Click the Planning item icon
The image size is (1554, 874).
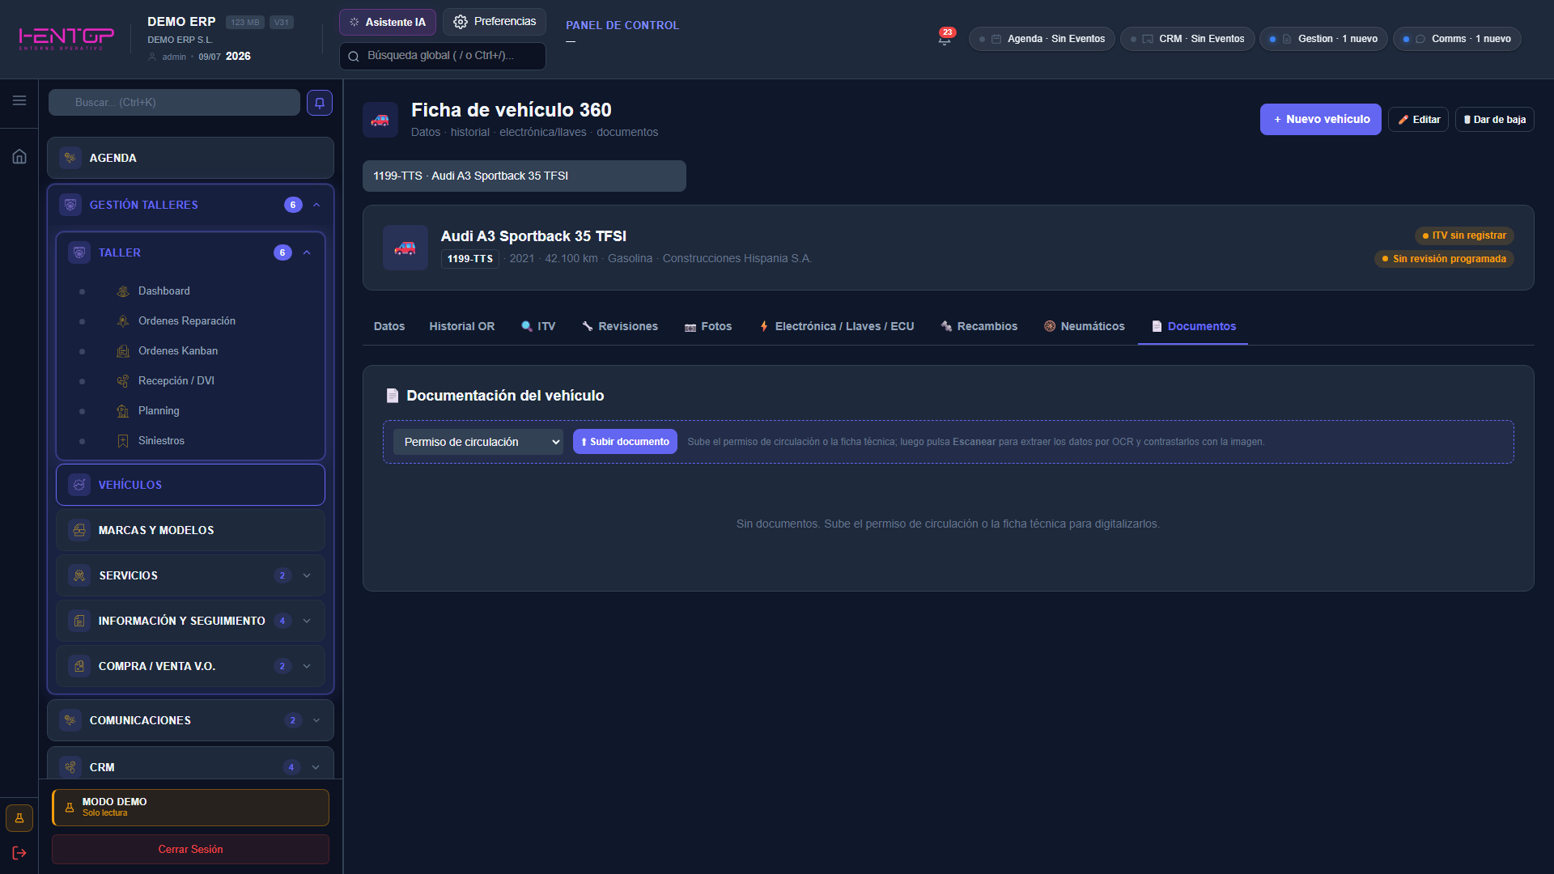coord(123,411)
